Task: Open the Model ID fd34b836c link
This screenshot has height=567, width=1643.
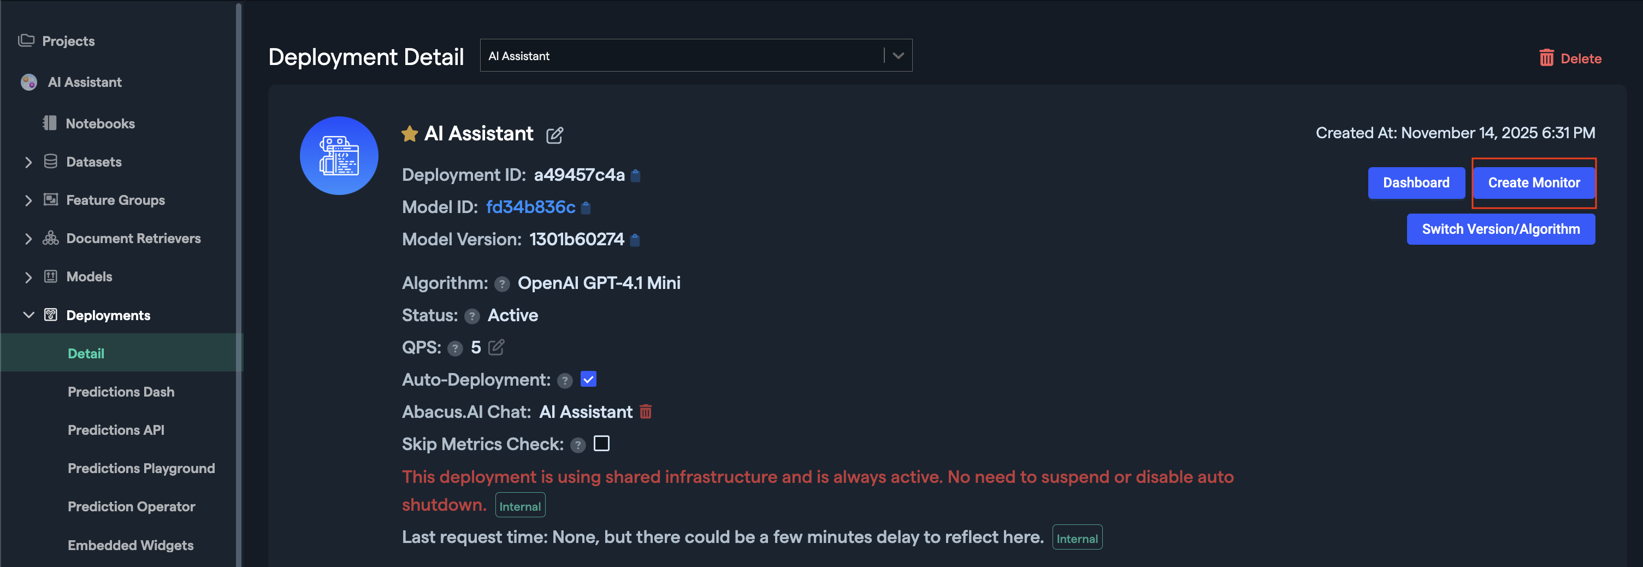Action: (530, 207)
